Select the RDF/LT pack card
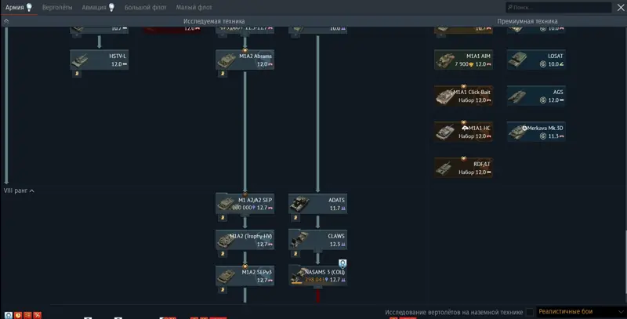The image size is (627, 319). coord(463,168)
